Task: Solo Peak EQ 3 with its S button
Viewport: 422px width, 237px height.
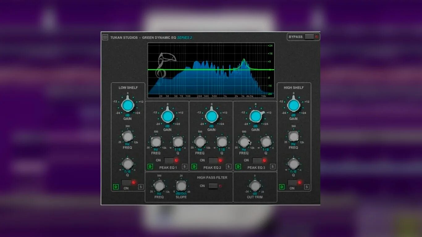Action: (272, 167)
